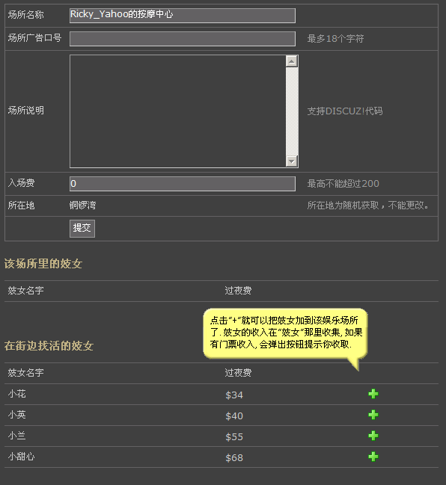Add 小兰 using the green plus icon

[373, 436]
